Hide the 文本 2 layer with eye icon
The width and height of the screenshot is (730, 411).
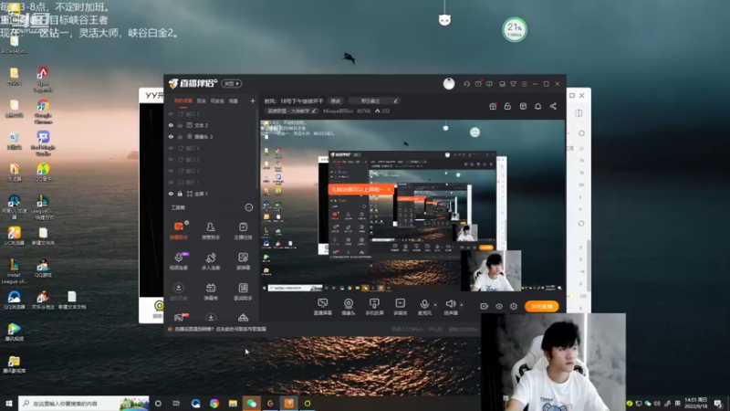pos(171,125)
